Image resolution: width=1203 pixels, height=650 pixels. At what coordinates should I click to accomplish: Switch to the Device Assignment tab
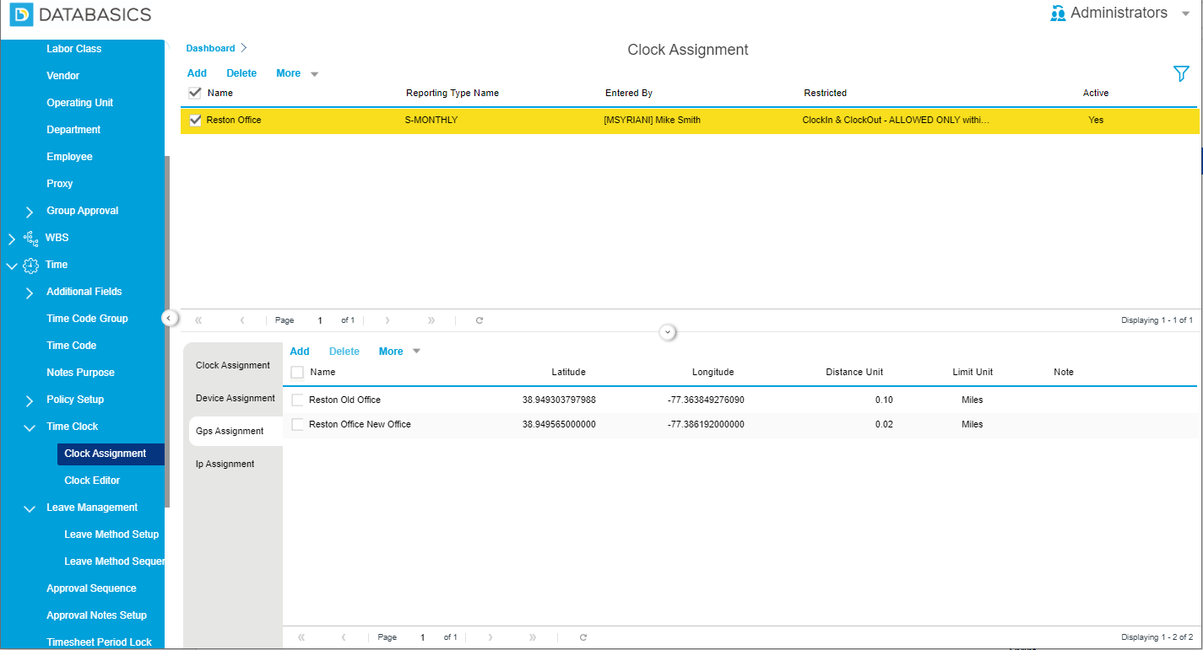point(234,398)
